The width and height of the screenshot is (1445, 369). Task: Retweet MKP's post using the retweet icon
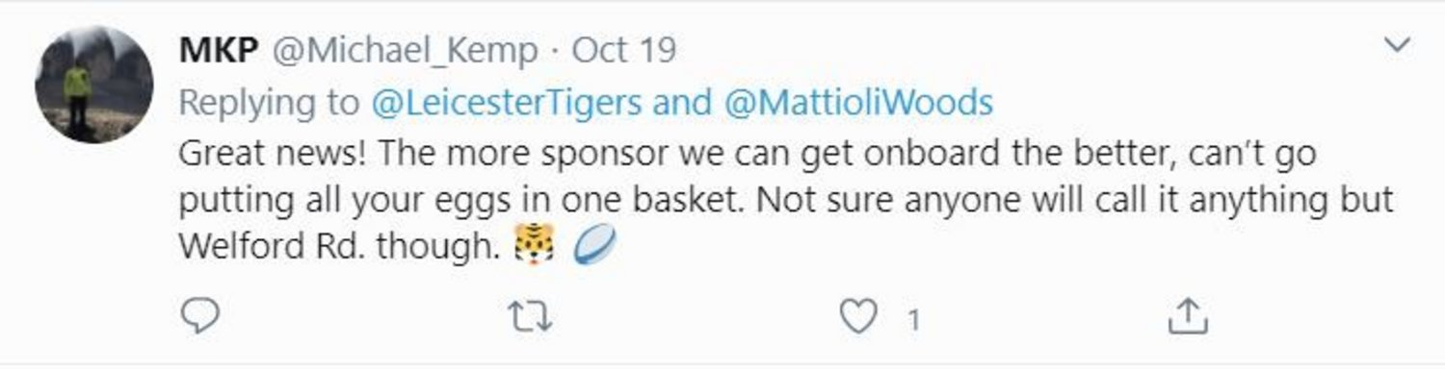[x=528, y=316]
